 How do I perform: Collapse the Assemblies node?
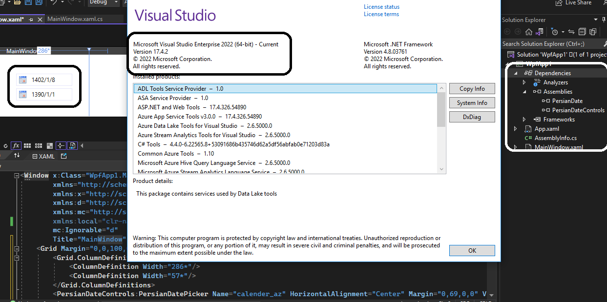point(524,92)
